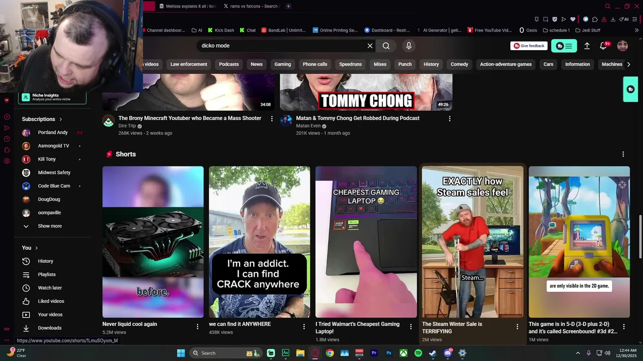Open more options for Brony Minecraft video
The width and height of the screenshot is (643, 361).
pyautogui.click(x=272, y=119)
